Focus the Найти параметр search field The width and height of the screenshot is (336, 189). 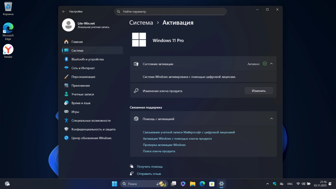170,12
